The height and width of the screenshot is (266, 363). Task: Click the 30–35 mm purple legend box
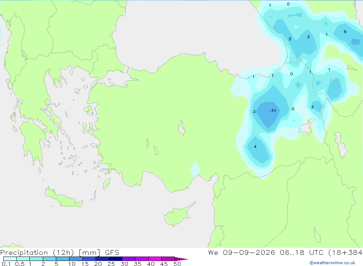click(129, 259)
